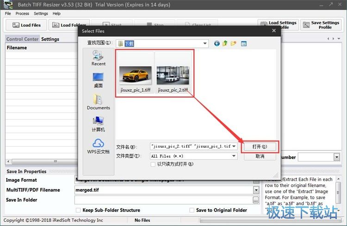Click the No Files status text

click(143, 220)
